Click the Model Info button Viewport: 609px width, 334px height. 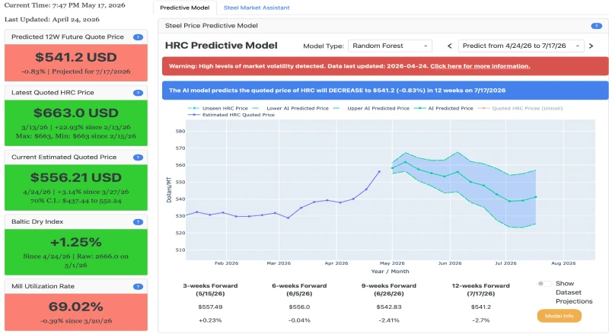pos(560,317)
